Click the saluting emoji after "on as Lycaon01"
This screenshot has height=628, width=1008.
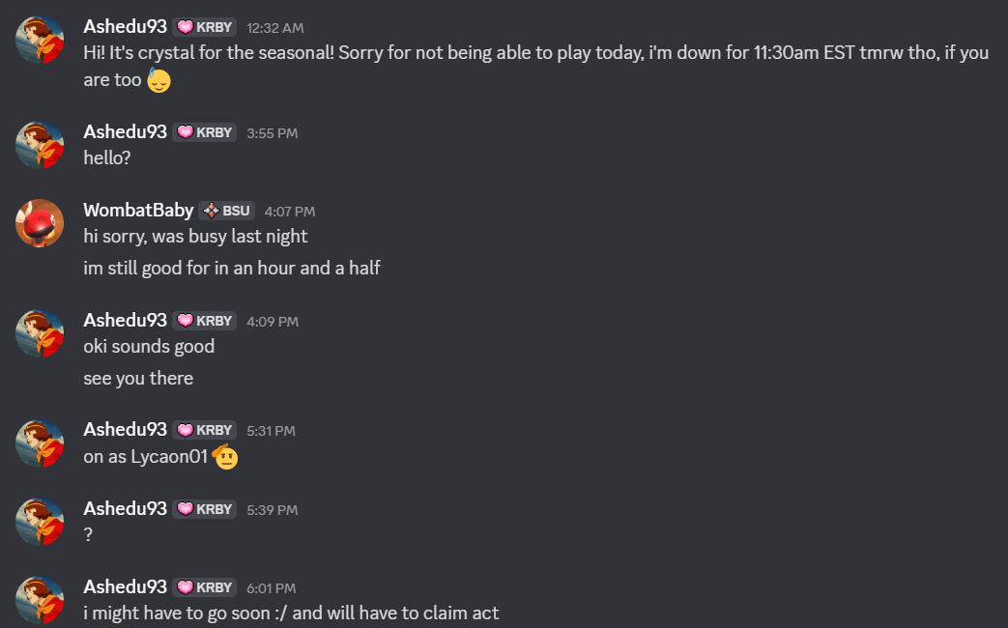(225, 456)
